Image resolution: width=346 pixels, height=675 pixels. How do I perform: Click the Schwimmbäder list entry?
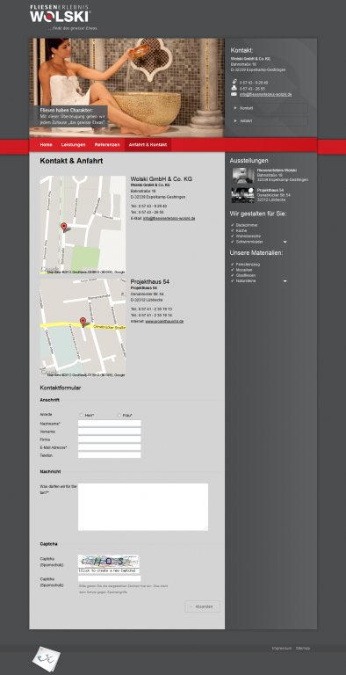pos(249,242)
